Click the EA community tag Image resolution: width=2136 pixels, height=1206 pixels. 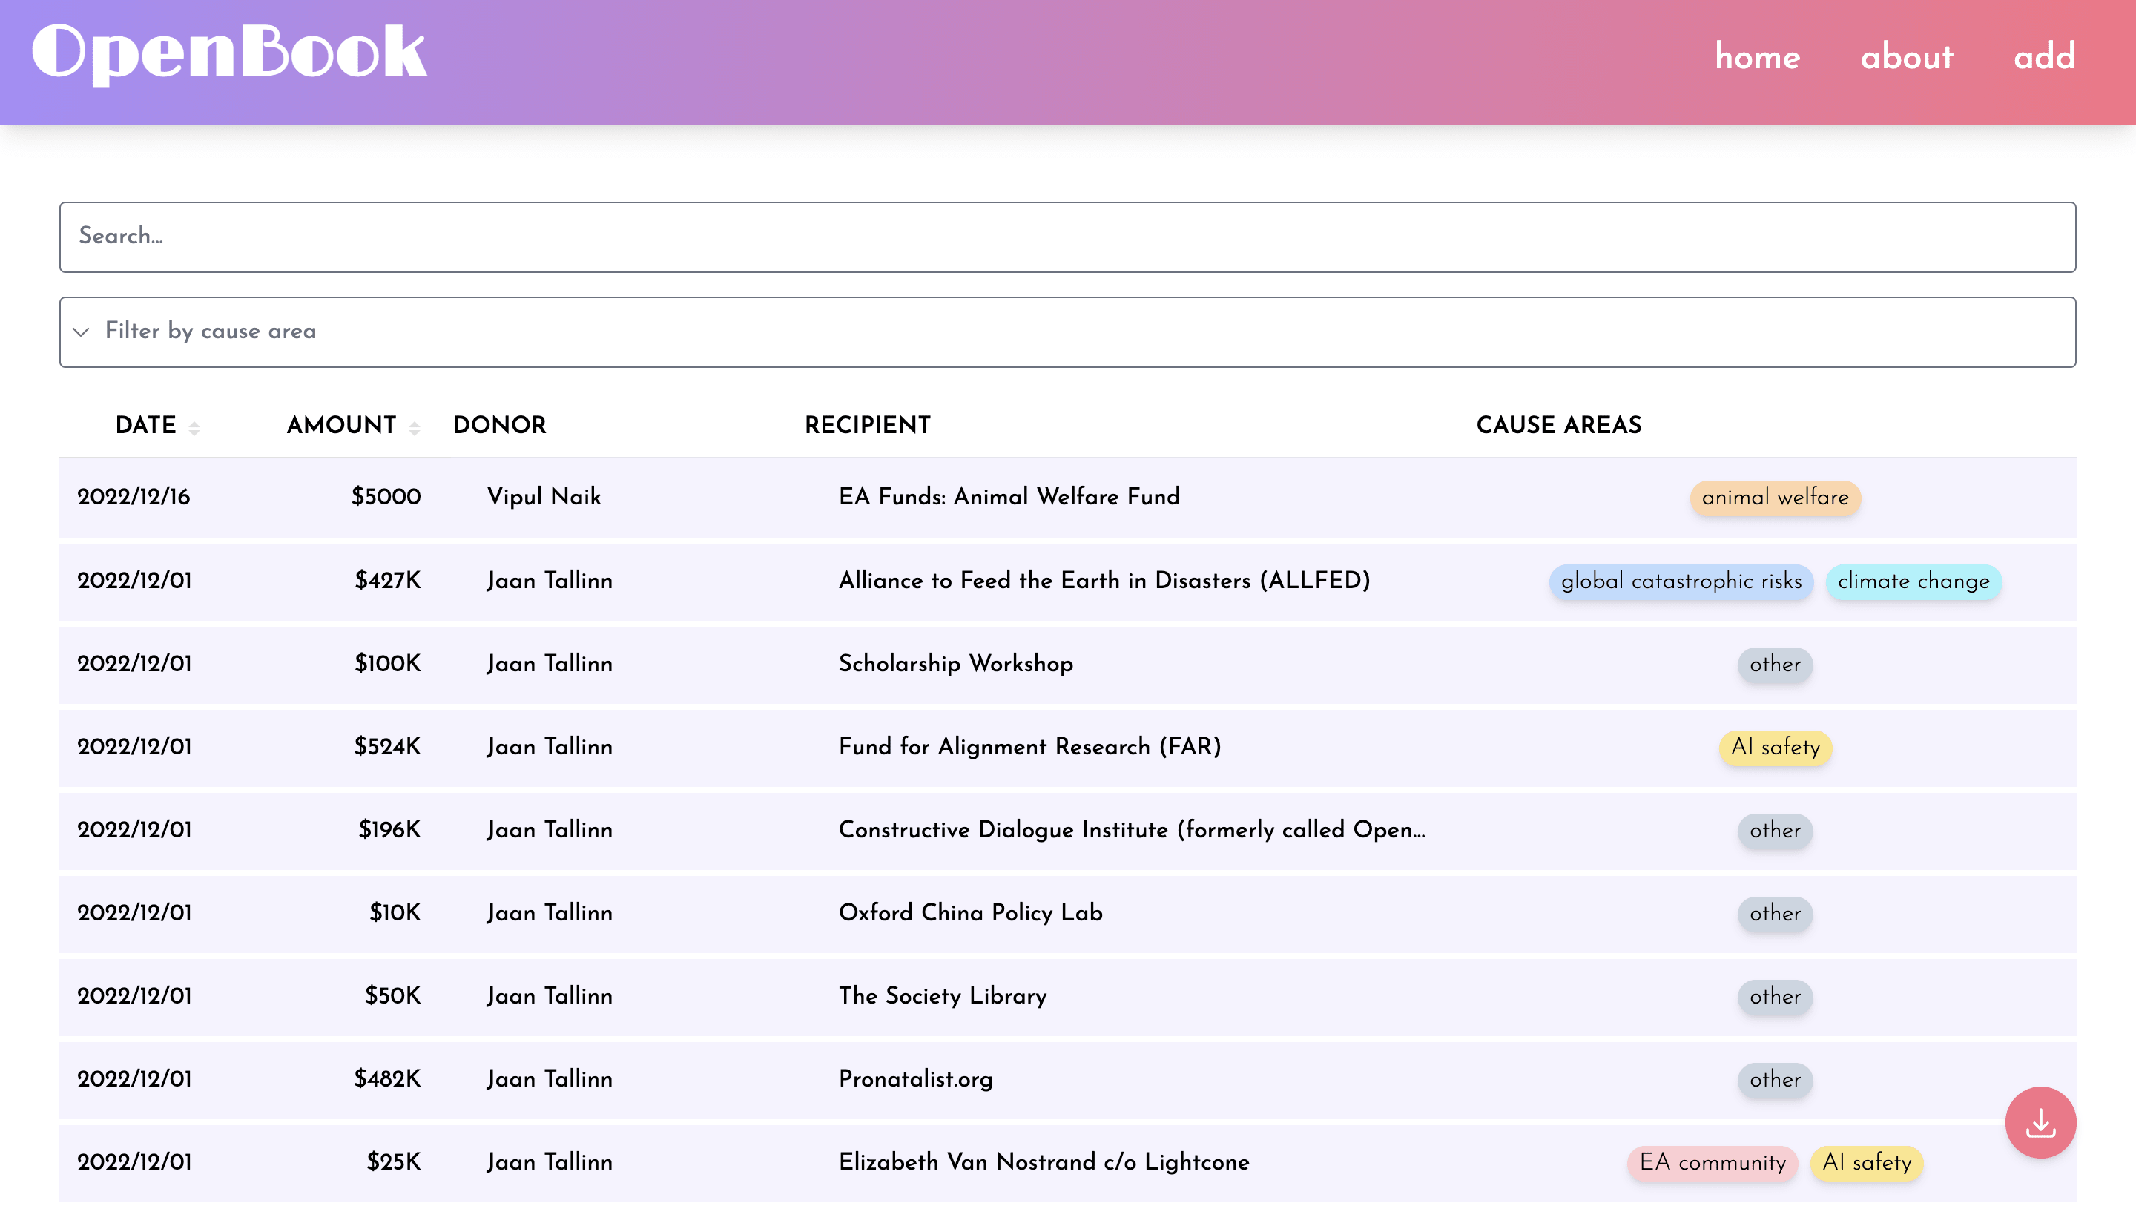[x=1713, y=1163]
